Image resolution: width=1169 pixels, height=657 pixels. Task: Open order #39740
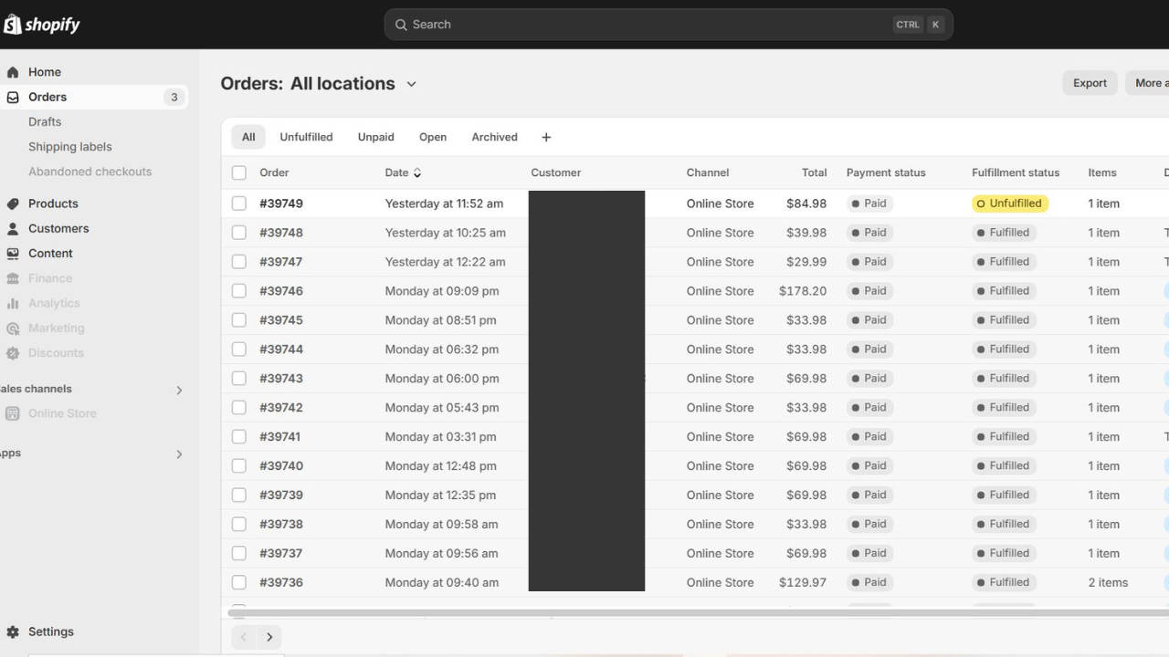[x=281, y=465]
